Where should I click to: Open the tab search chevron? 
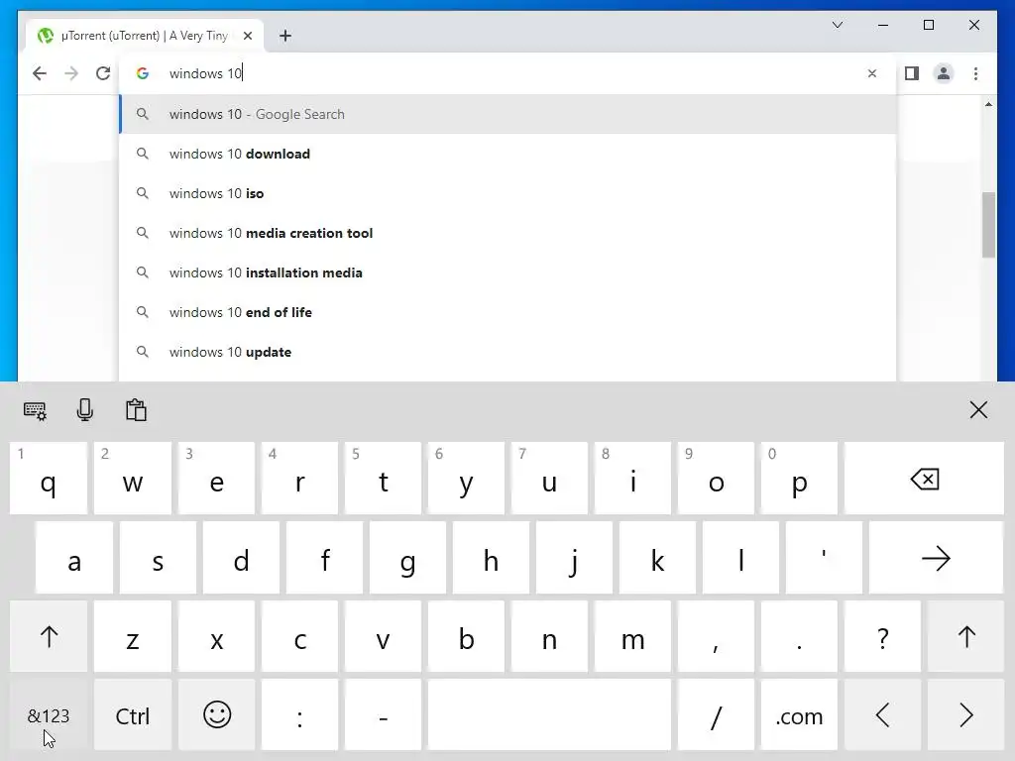(x=838, y=25)
